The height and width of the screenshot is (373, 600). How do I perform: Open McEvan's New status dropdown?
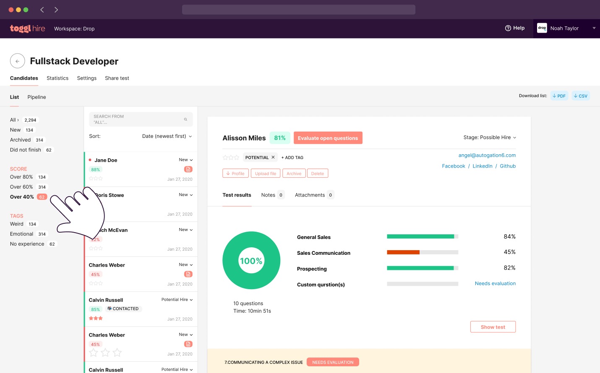pos(186,230)
